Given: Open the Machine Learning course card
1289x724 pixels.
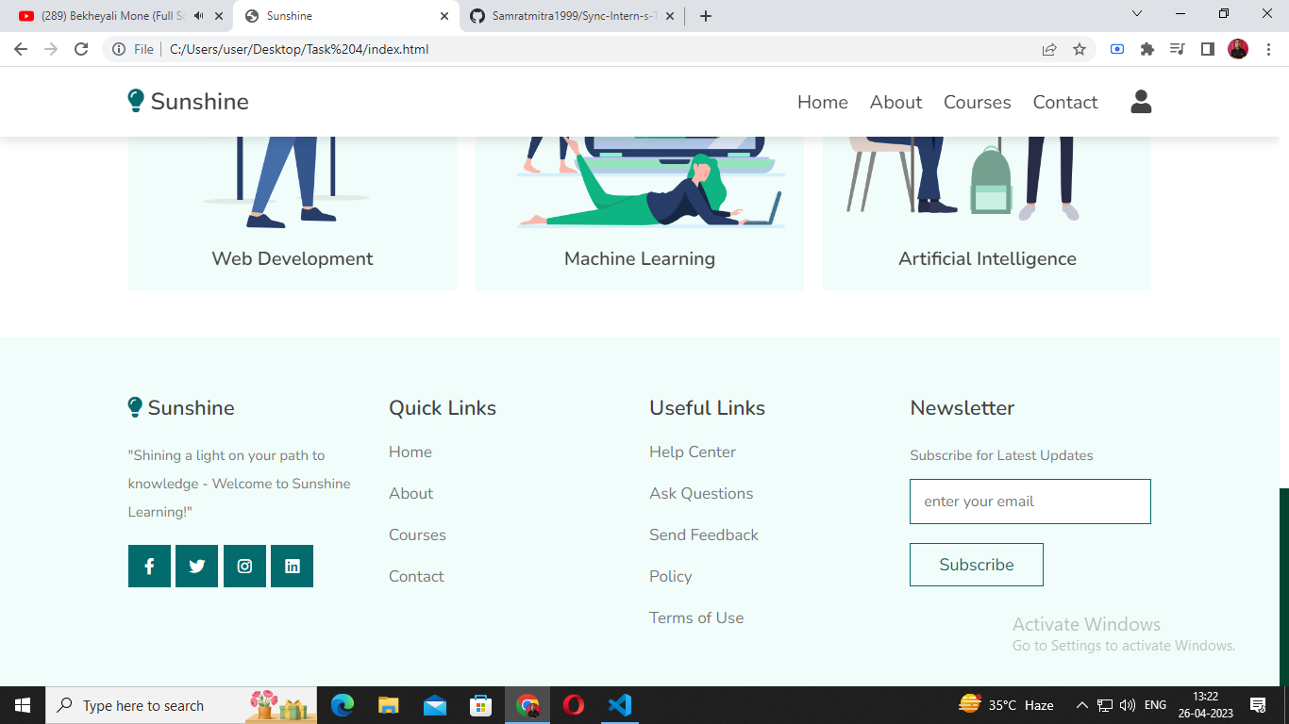Looking at the screenshot, I should point(640,213).
